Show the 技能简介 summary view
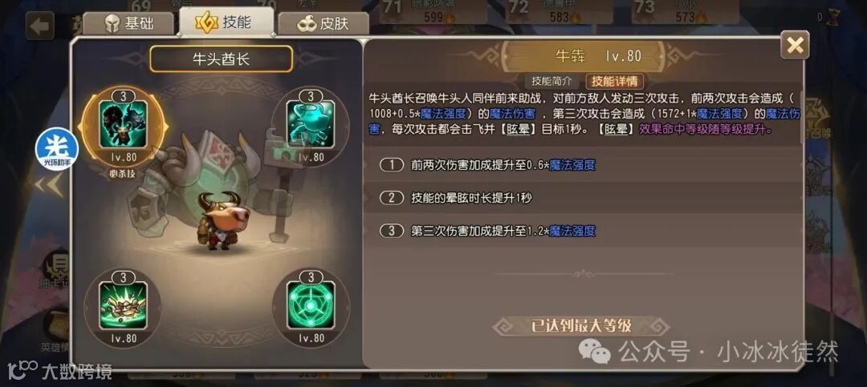Screen dimensions: 867x387 click(552, 81)
